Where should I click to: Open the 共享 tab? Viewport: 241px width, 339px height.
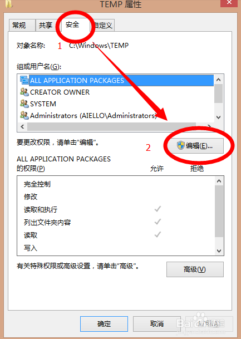46,25
